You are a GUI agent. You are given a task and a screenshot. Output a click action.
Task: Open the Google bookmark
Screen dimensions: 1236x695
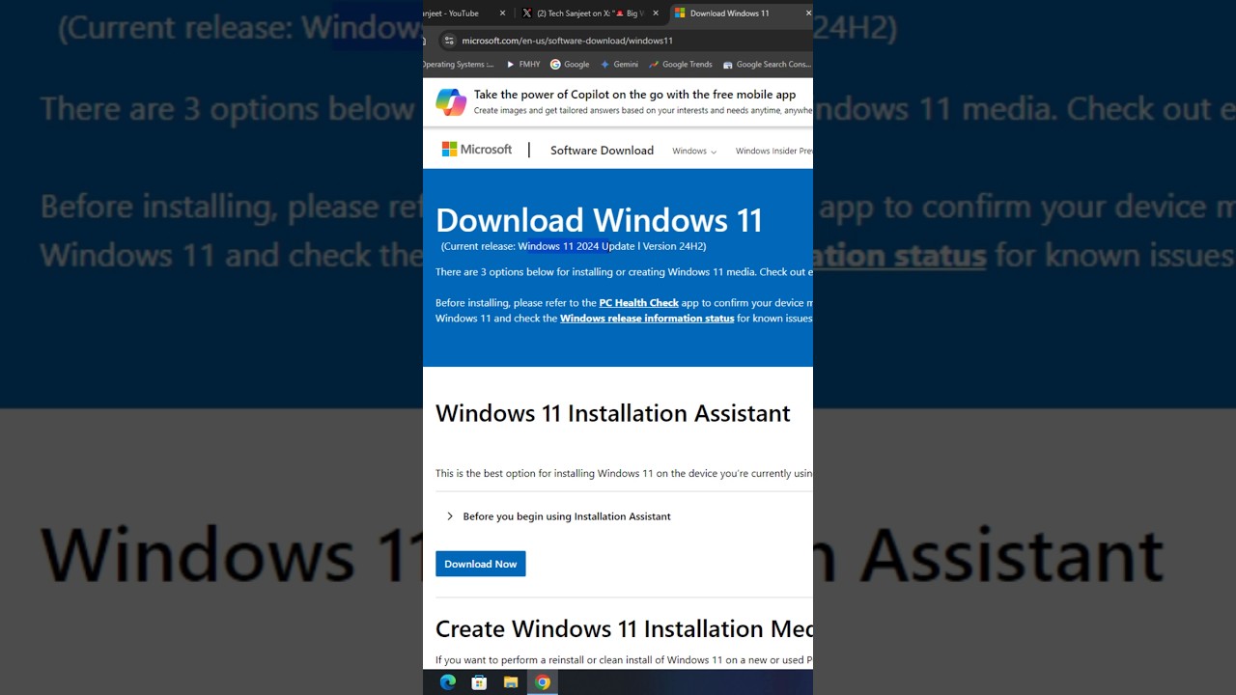pos(570,65)
